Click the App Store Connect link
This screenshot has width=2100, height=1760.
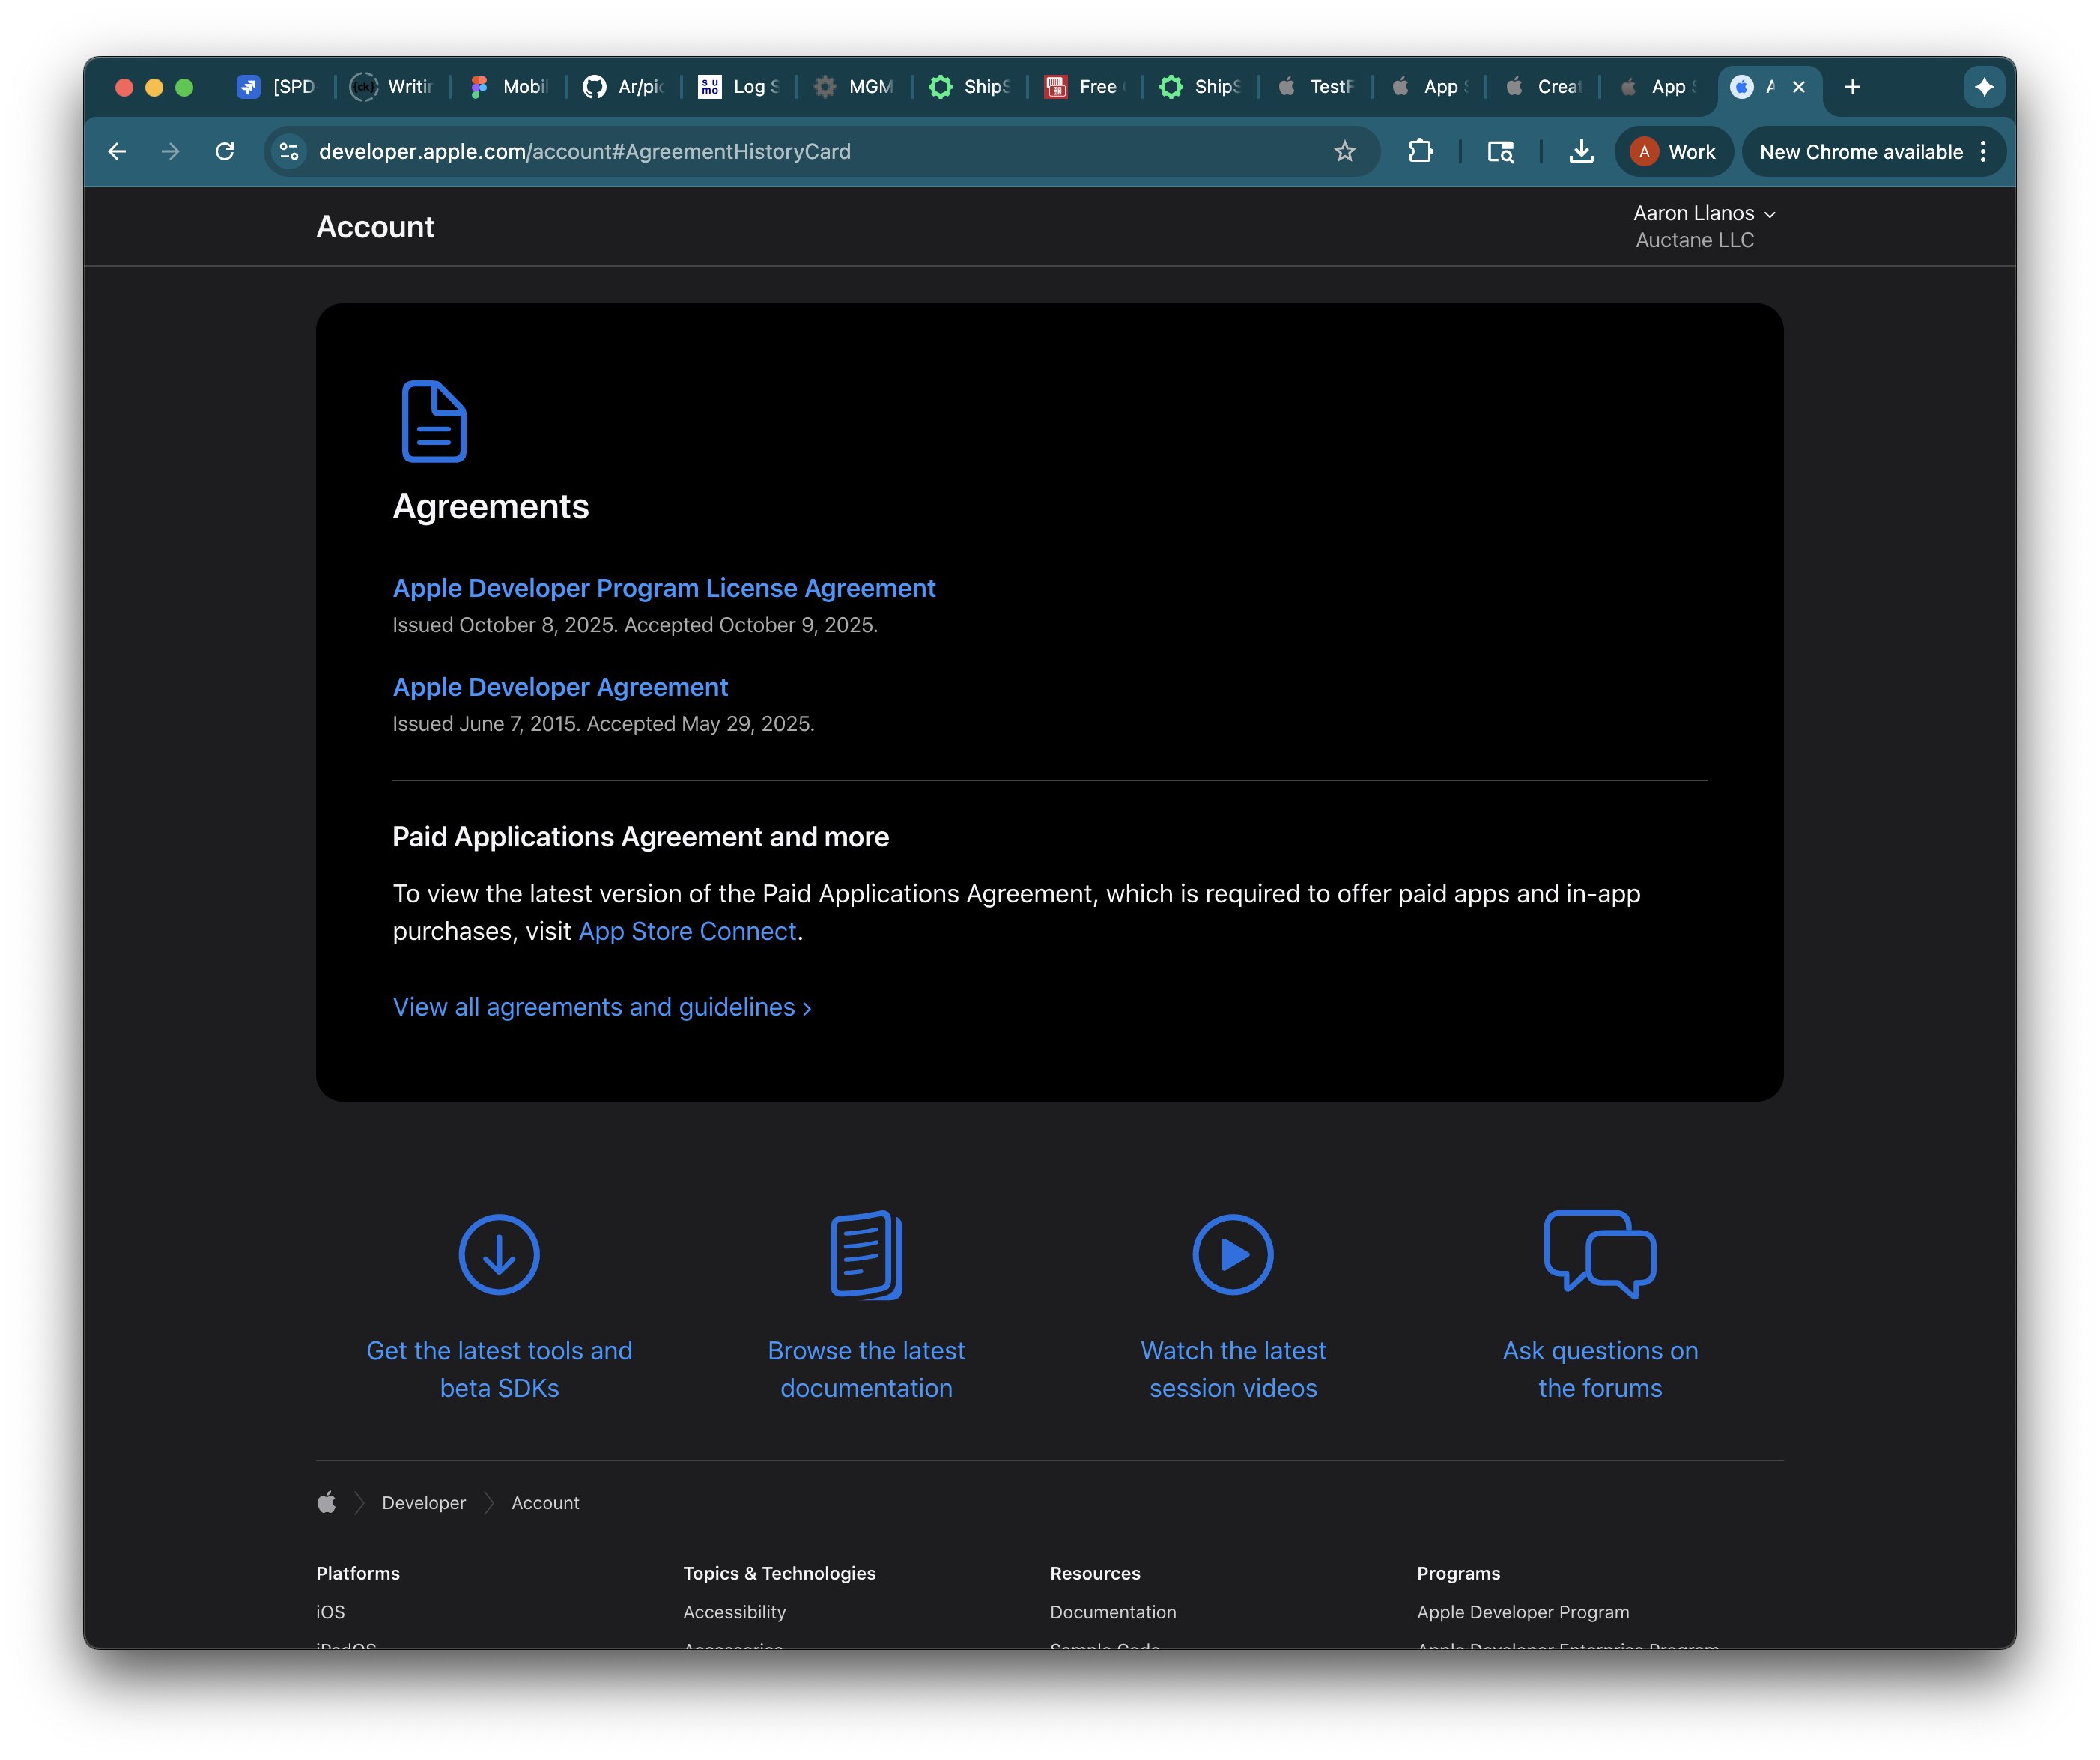click(x=687, y=931)
